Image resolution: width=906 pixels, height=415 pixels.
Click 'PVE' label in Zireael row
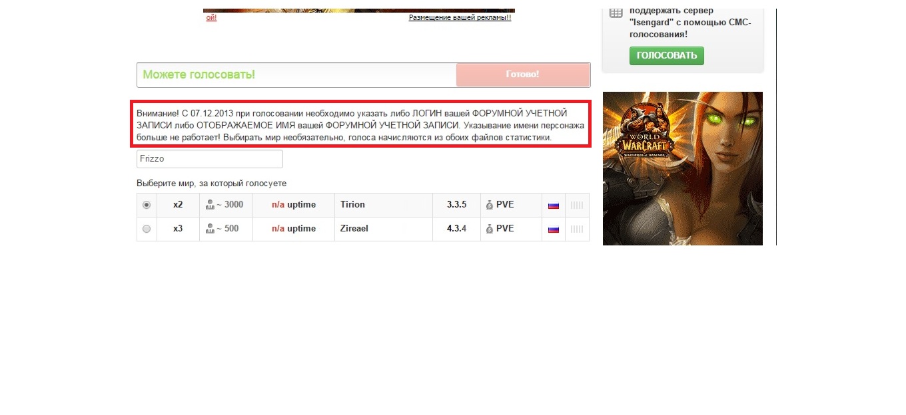tap(505, 229)
